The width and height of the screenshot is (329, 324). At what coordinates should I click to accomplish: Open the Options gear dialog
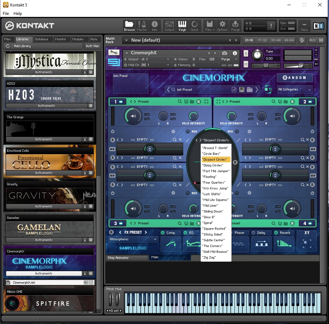click(x=222, y=26)
